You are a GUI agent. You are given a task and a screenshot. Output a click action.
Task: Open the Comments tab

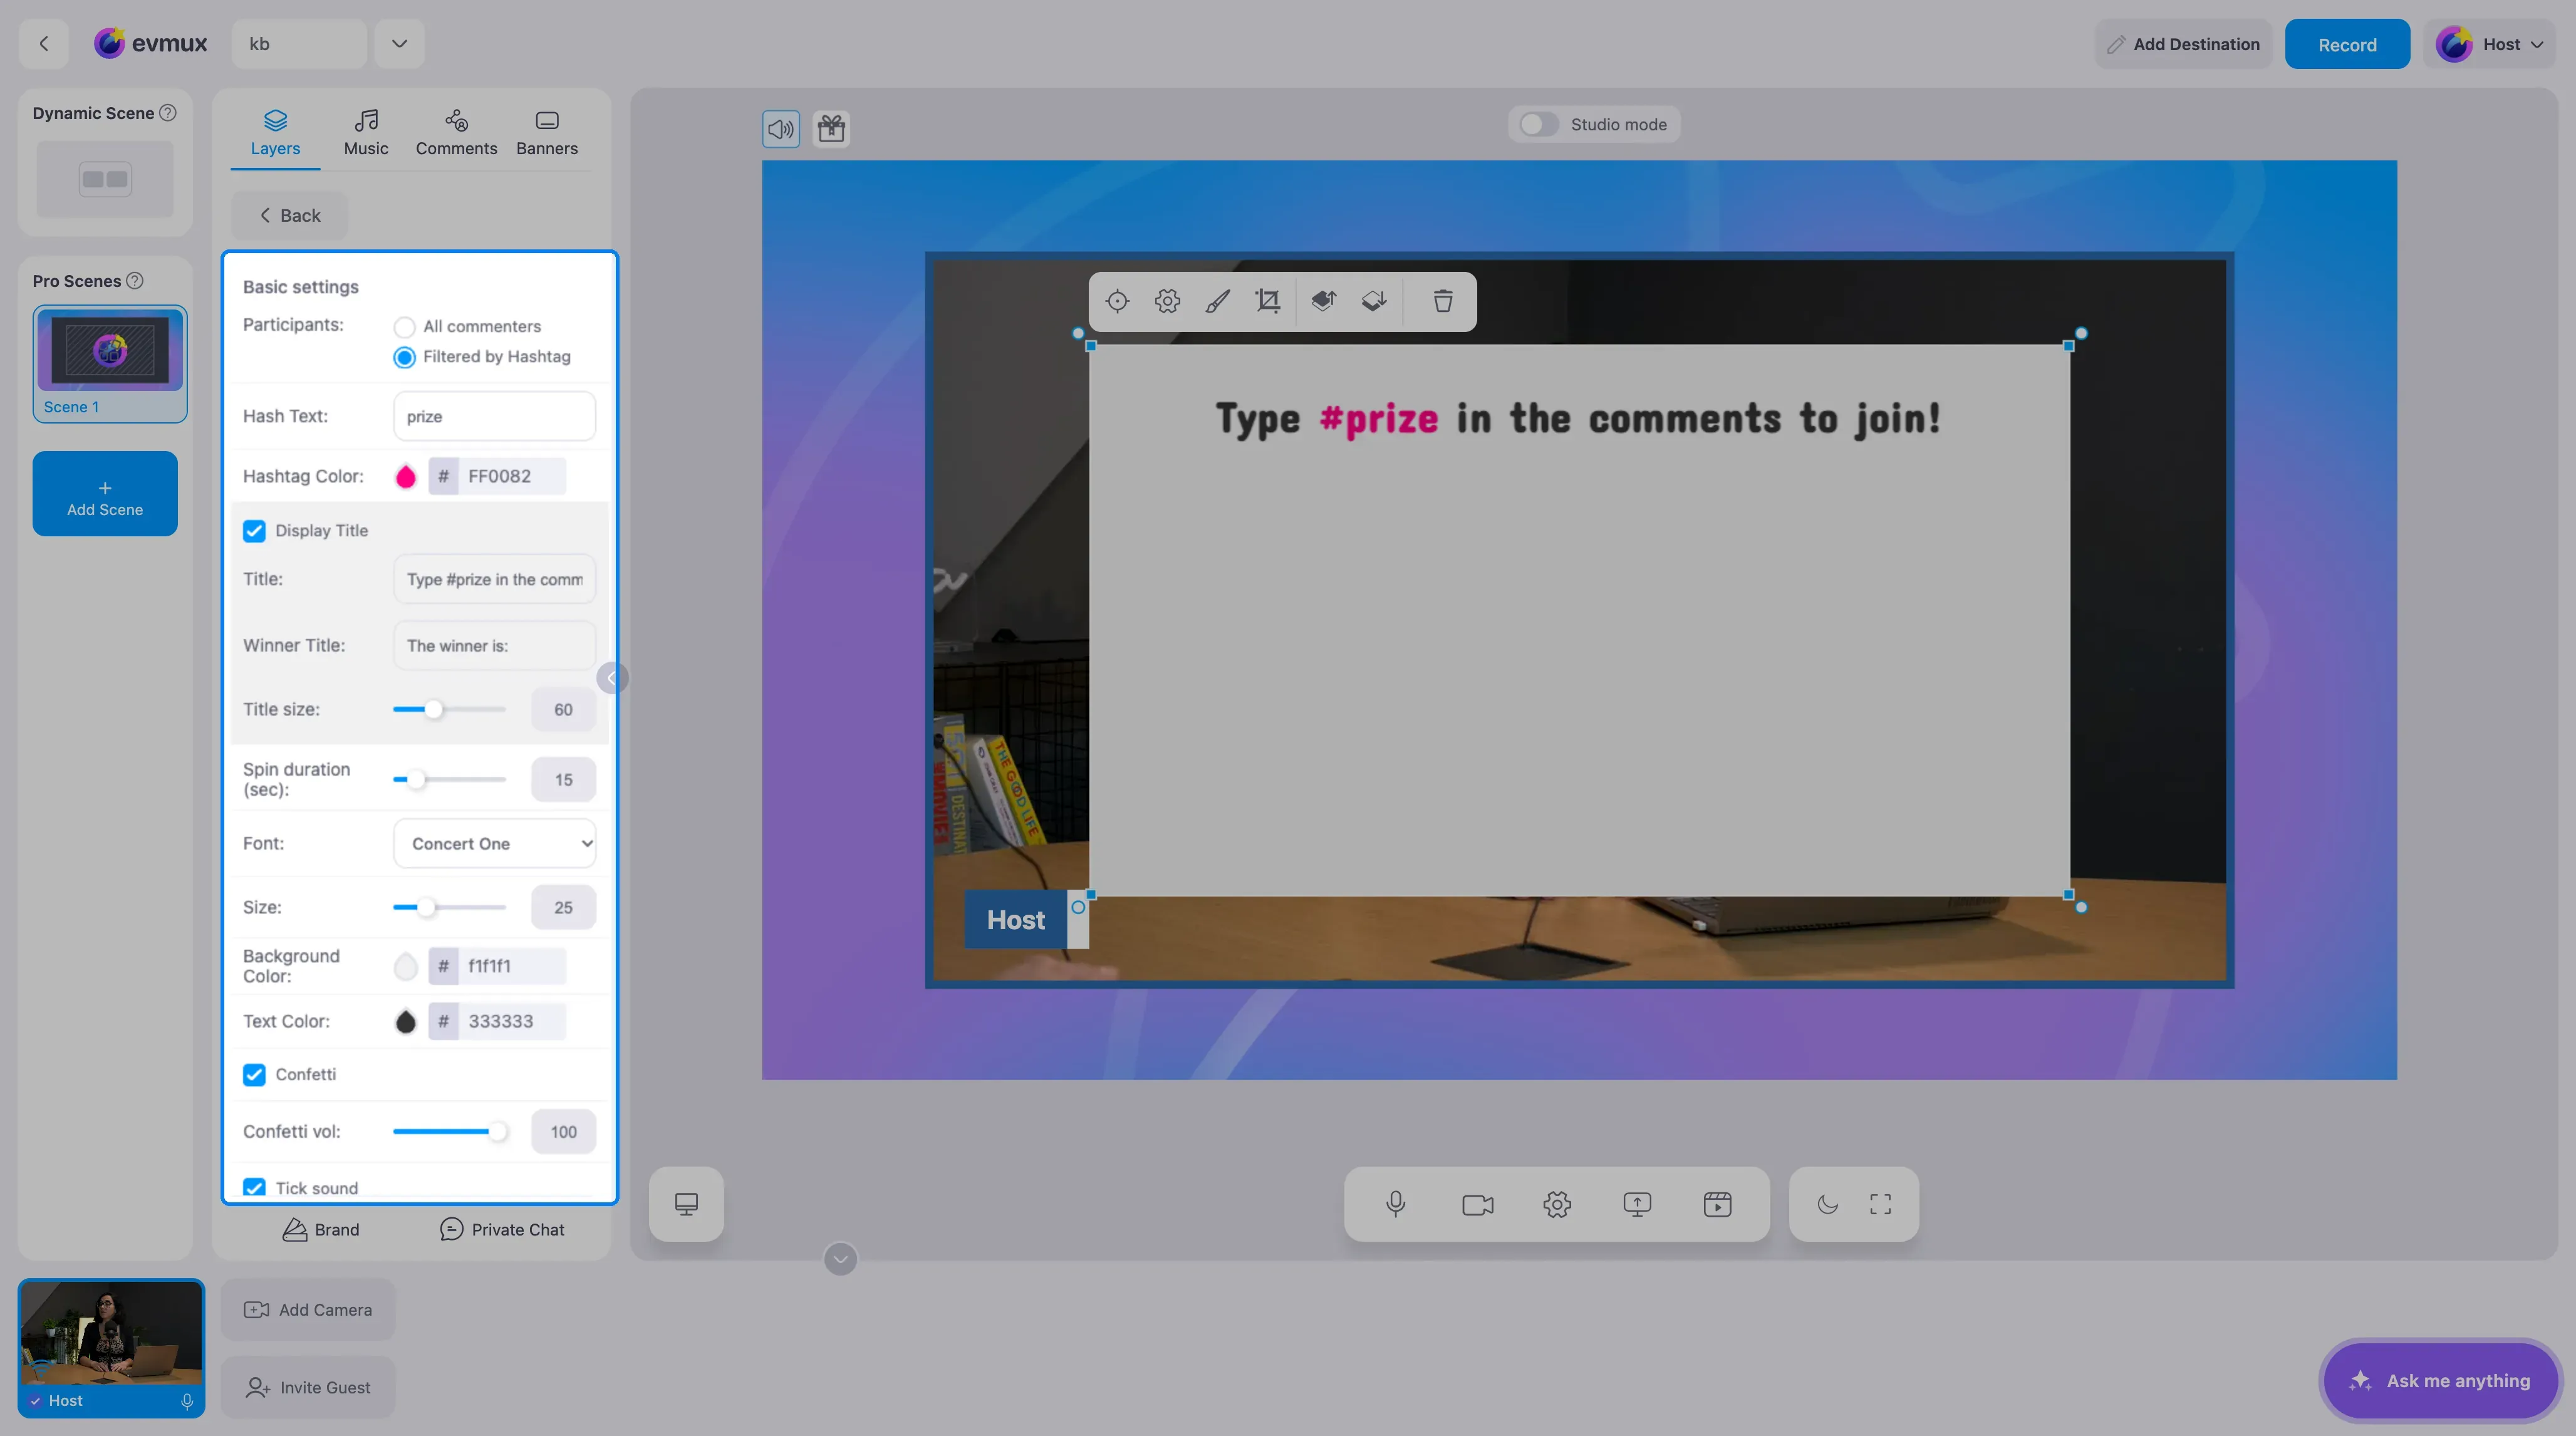[x=456, y=133]
